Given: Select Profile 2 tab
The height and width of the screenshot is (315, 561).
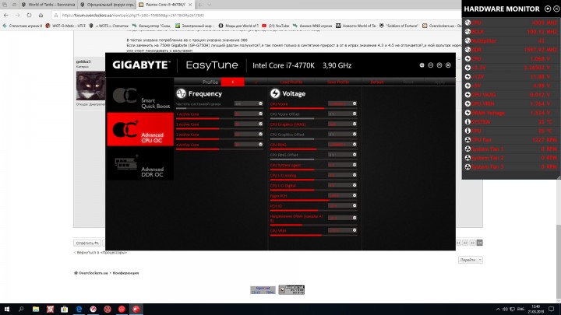Looking at the screenshot, I should (x=256, y=82).
